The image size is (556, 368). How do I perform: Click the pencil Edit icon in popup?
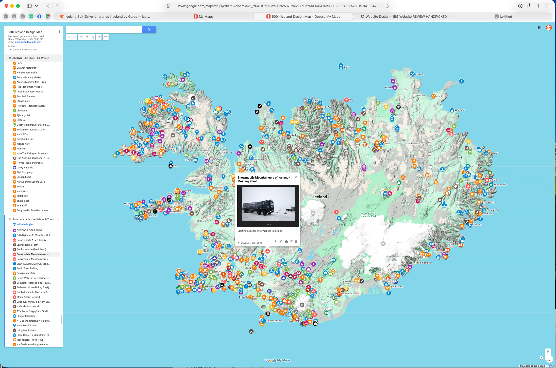point(281,241)
